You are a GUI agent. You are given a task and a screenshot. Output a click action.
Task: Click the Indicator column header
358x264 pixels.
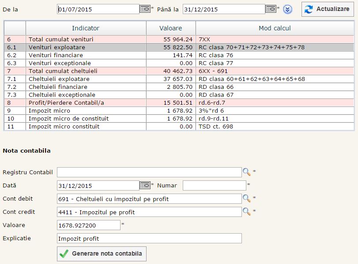[x=86, y=28]
